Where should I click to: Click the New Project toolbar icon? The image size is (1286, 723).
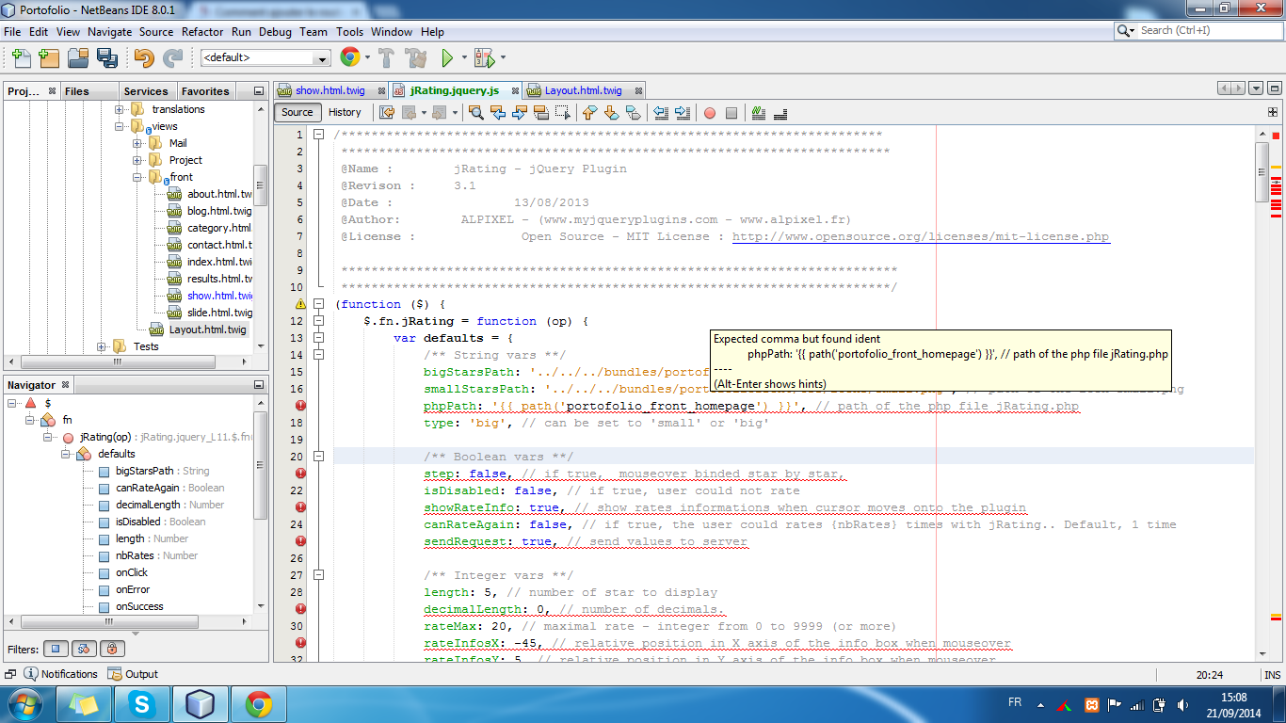(48, 58)
